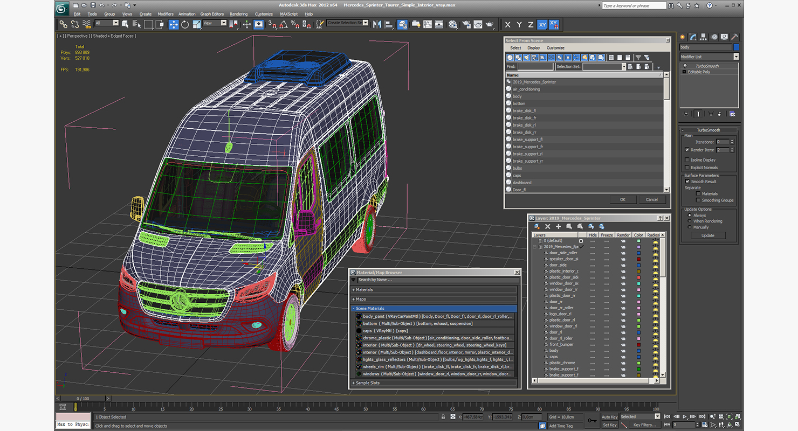Image resolution: width=798 pixels, height=431 pixels.
Task: Click the body object color swatch
Action: (737, 47)
